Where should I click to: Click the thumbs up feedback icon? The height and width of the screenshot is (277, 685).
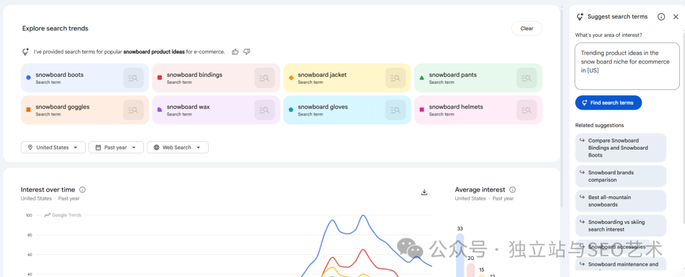click(x=235, y=52)
